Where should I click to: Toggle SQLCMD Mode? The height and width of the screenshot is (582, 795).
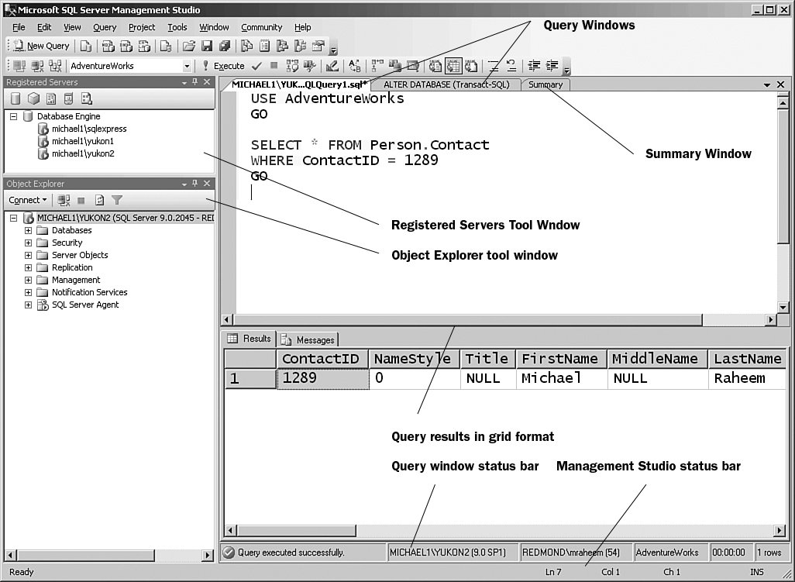413,66
